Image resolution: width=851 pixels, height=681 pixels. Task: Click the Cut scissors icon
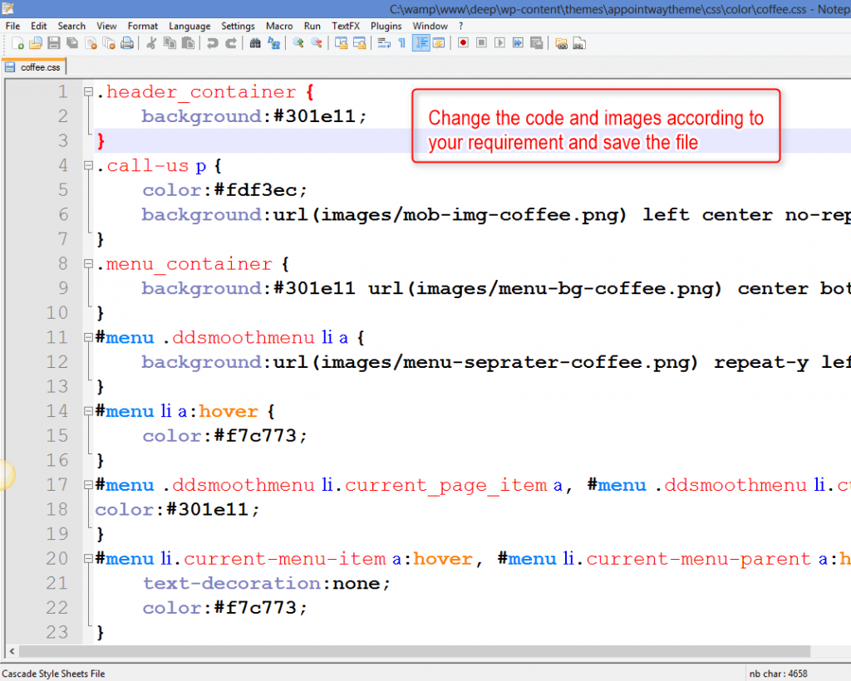[x=151, y=42]
